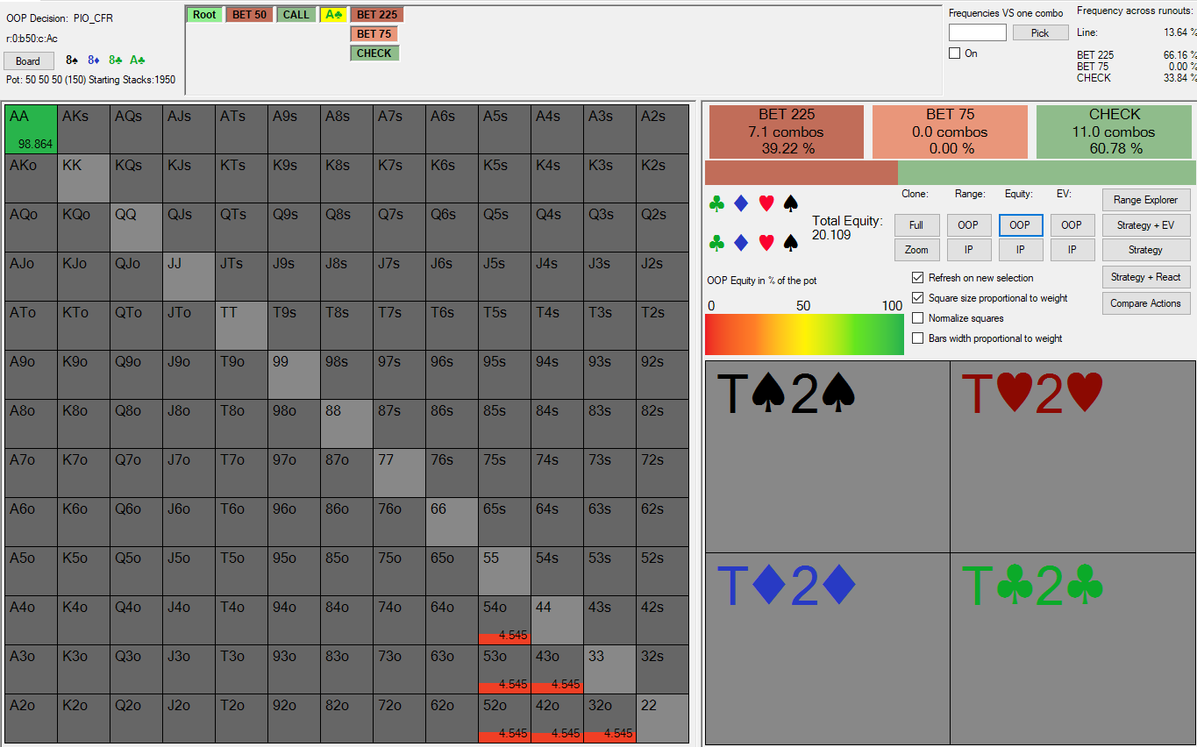Click the Pick button
1197x747 pixels.
point(1040,32)
